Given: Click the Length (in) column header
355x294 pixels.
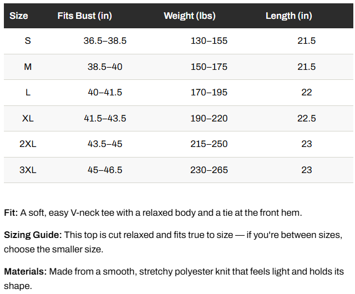Looking at the screenshot, I should [x=288, y=16].
